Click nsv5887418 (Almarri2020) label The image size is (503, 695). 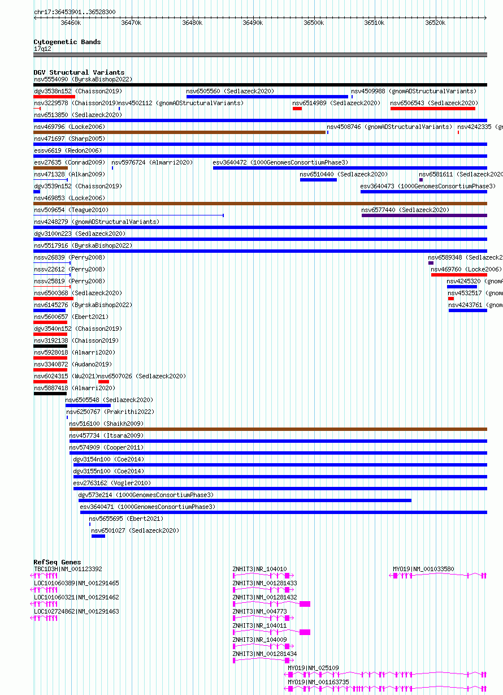[x=74, y=388]
